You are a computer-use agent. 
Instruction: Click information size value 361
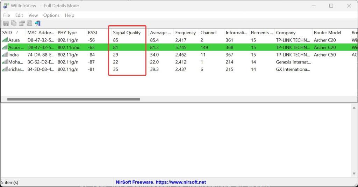(229, 40)
